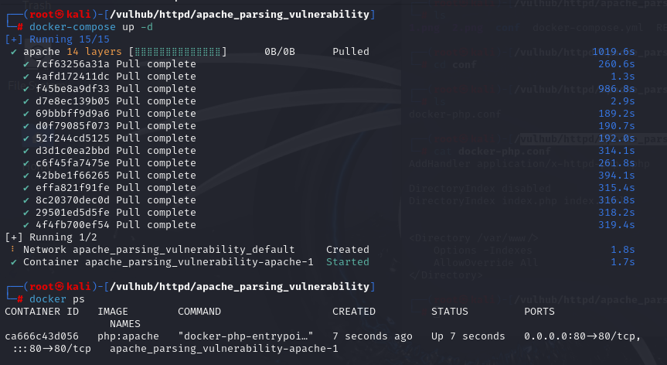Screen dimensions: 667x365
Task: Click the 'Running 1/2' status line
Action: point(50,237)
